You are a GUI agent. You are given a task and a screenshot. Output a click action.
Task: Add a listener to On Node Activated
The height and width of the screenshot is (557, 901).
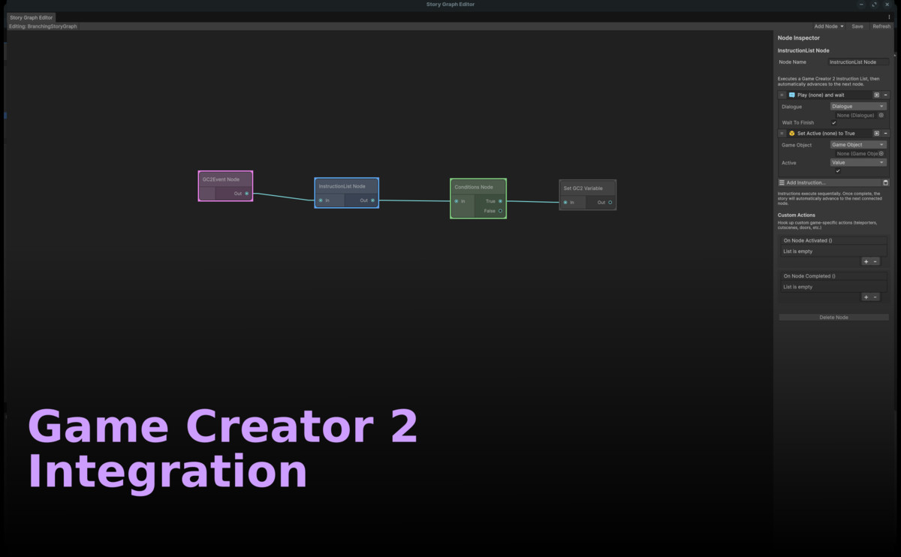coord(866,261)
